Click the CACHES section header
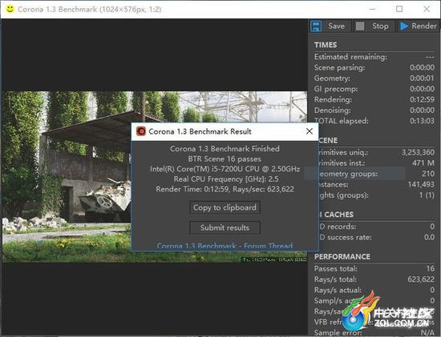The height and width of the screenshot is (337, 441). click(336, 215)
